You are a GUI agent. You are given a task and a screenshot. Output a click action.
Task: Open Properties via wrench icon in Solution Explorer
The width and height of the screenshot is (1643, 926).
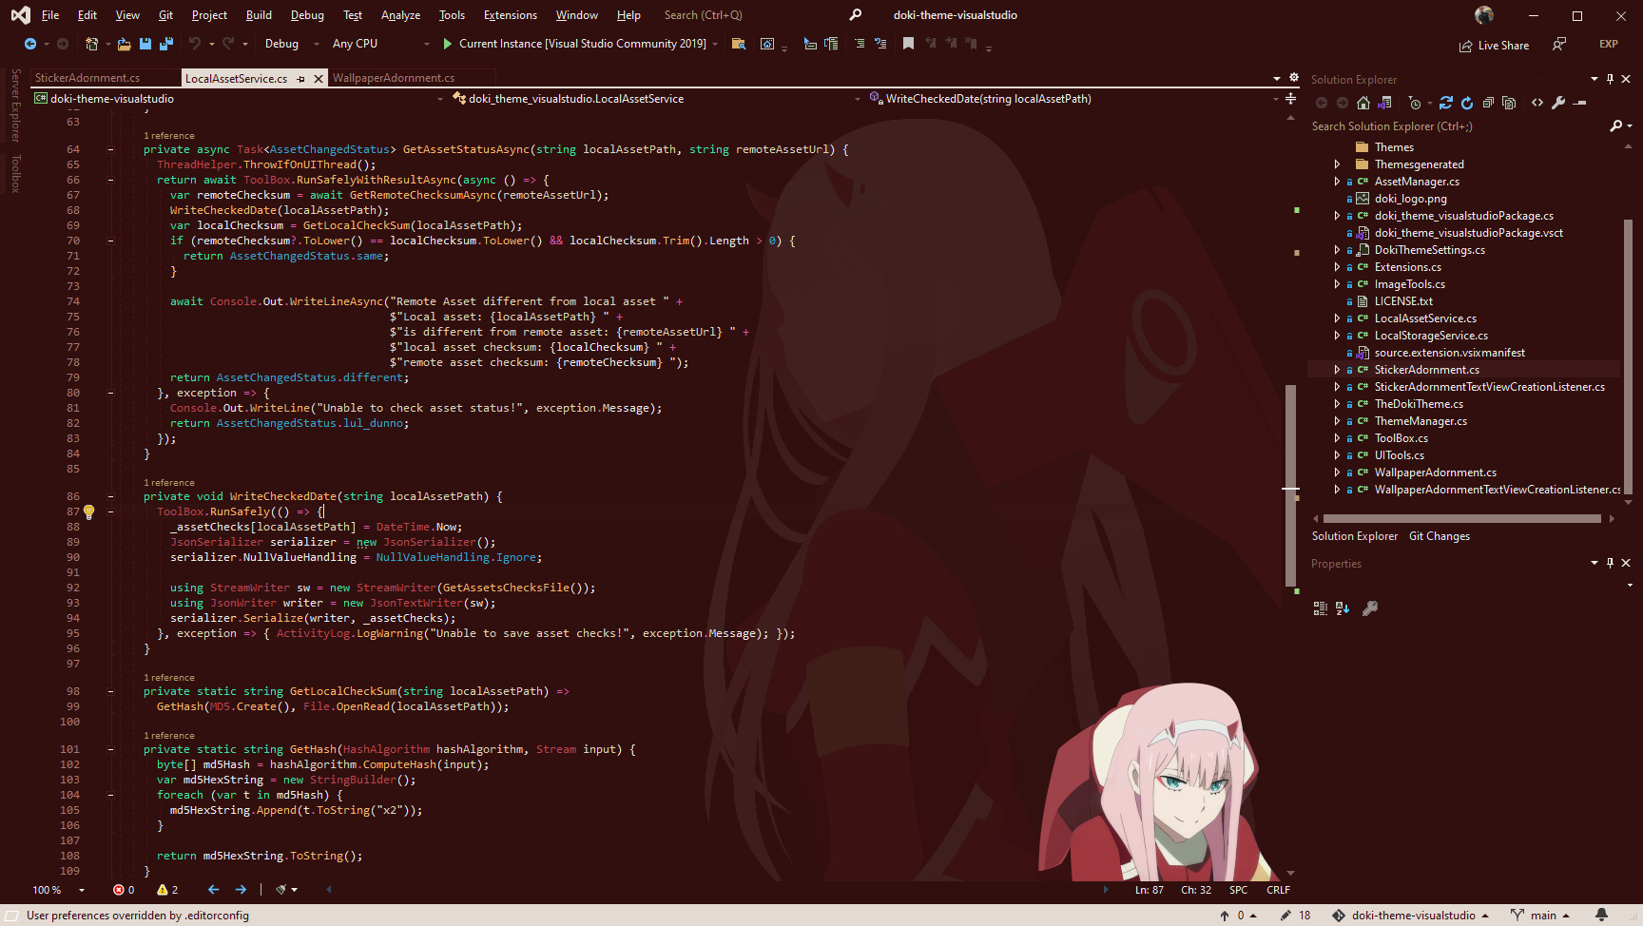point(1558,103)
